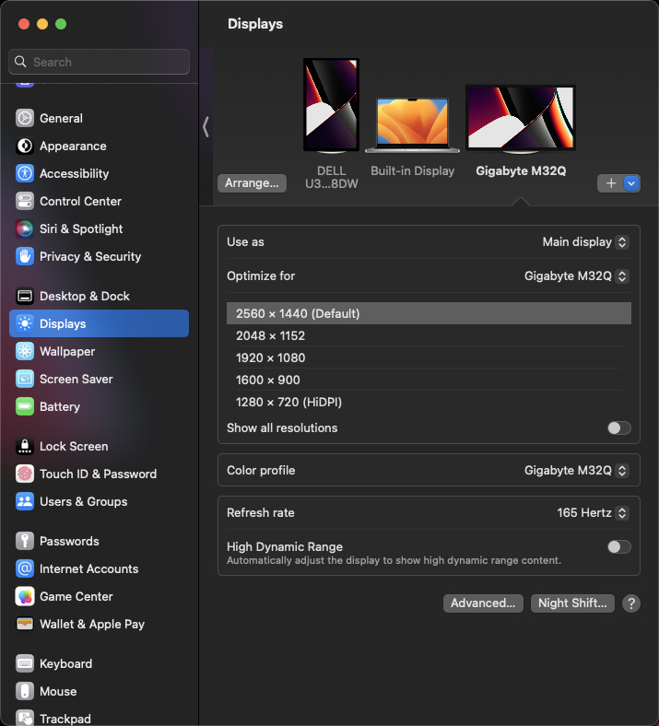Open the Color profile dropdown
Viewport: 659px width, 726px height.
coord(576,470)
